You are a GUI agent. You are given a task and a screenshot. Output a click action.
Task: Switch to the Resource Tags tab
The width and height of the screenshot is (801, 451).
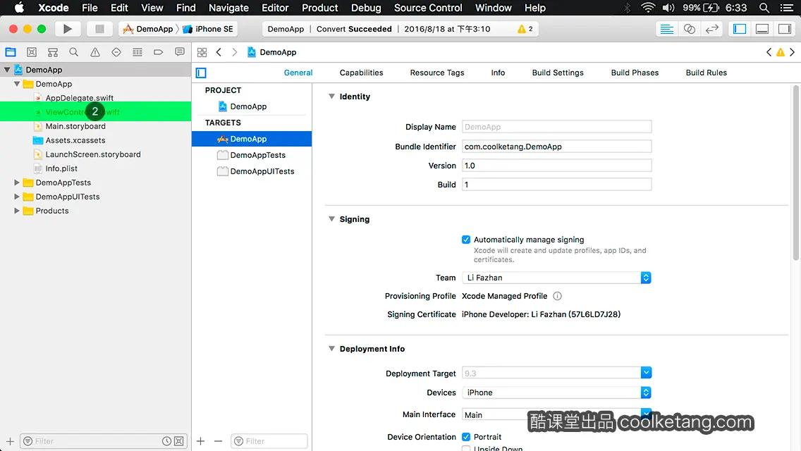(436, 73)
